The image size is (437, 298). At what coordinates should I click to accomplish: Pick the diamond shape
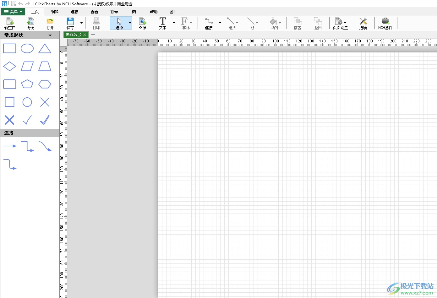click(x=10, y=66)
